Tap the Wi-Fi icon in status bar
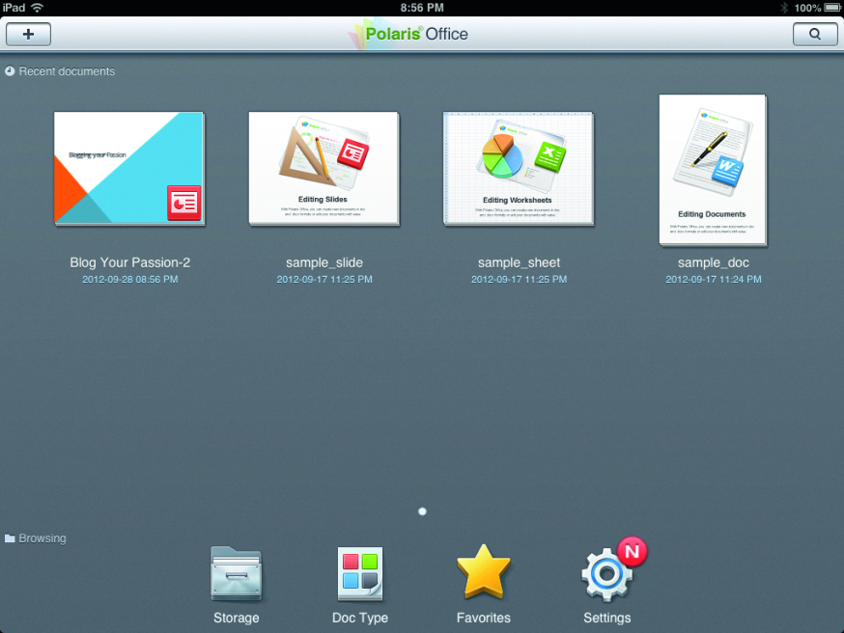The width and height of the screenshot is (844, 633). click(x=37, y=8)
